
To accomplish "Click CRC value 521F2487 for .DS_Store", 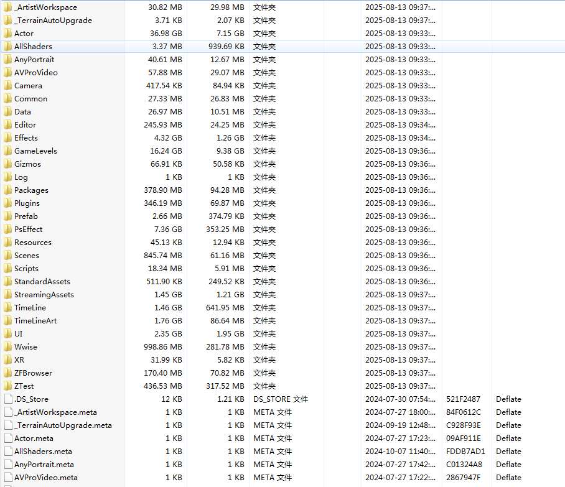I will (464, 399).
